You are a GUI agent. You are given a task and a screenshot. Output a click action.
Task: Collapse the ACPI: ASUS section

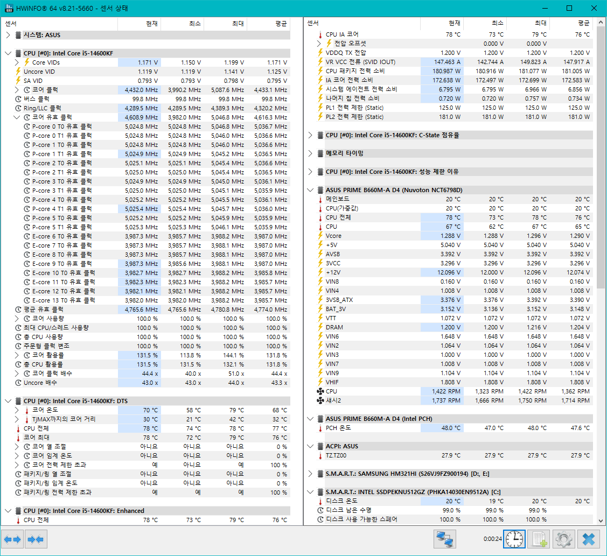(x=310, y=446)
